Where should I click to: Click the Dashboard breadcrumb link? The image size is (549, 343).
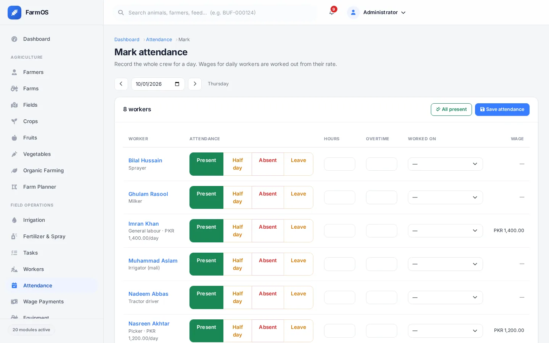(127, 40)
